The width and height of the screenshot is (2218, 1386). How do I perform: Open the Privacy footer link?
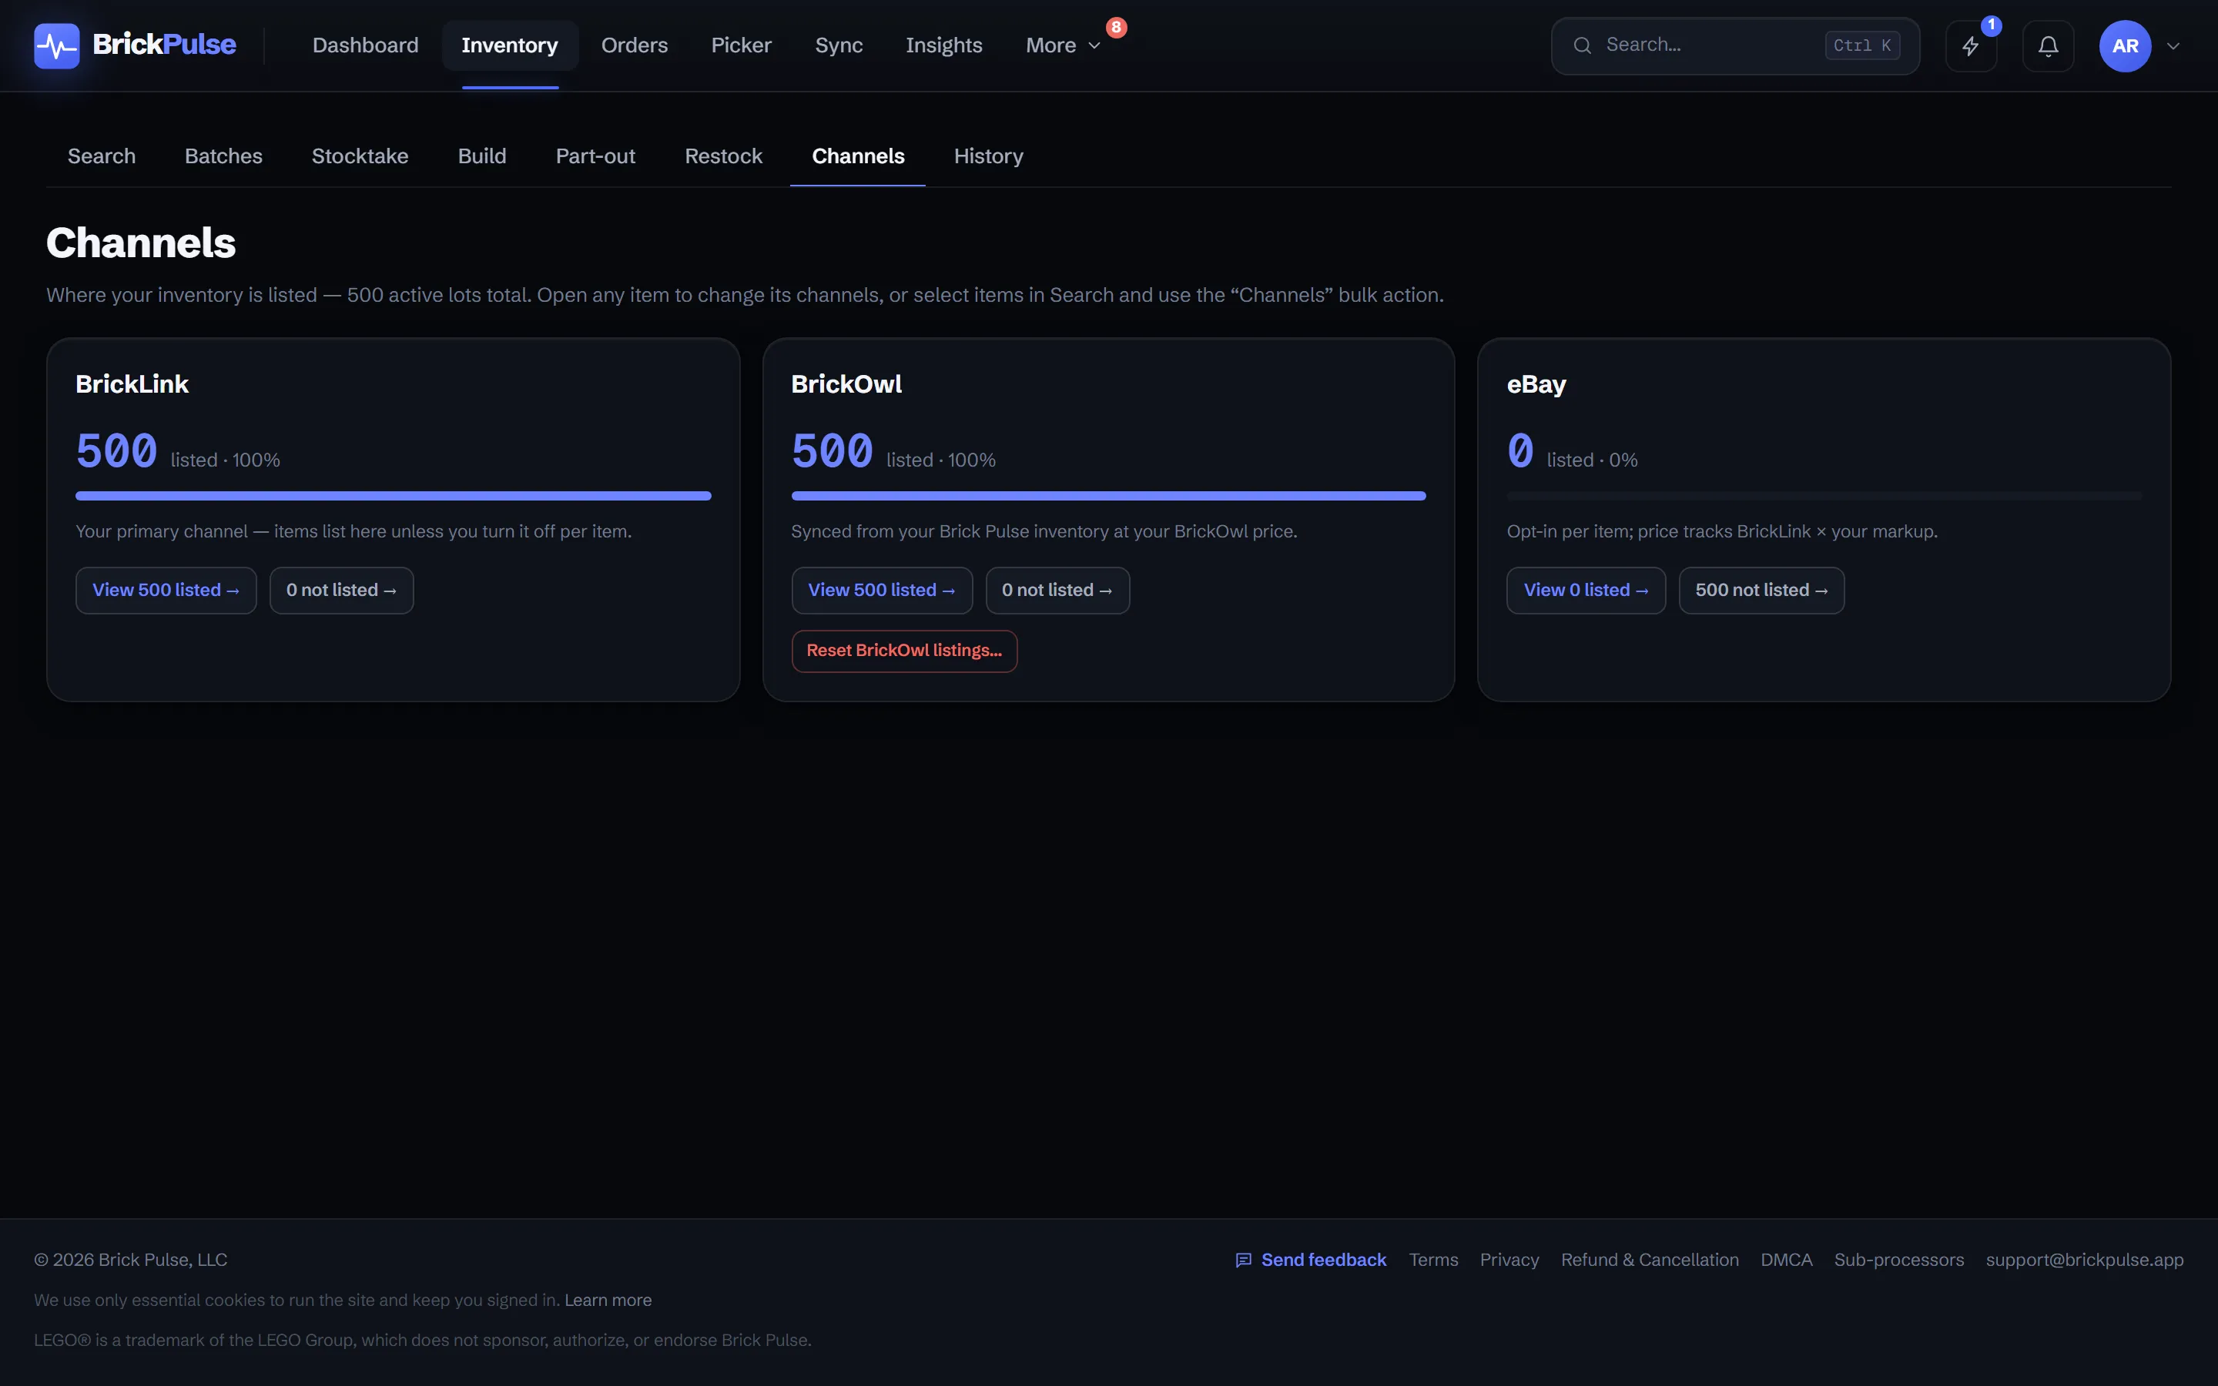(x=1509, y=1260)
